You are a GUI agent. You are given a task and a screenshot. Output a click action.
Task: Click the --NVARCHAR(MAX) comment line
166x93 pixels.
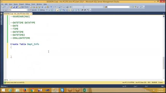[20, 17]
